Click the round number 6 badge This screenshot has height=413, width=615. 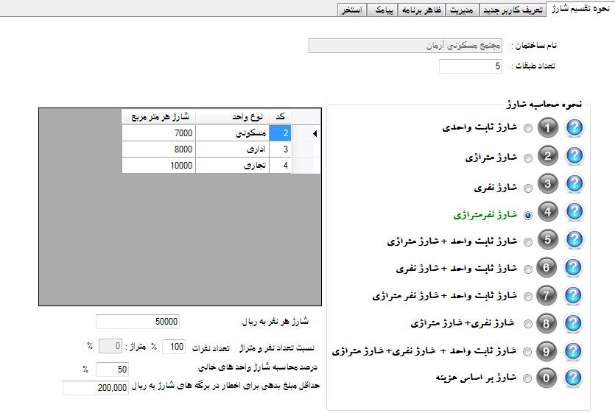(547, 267)
